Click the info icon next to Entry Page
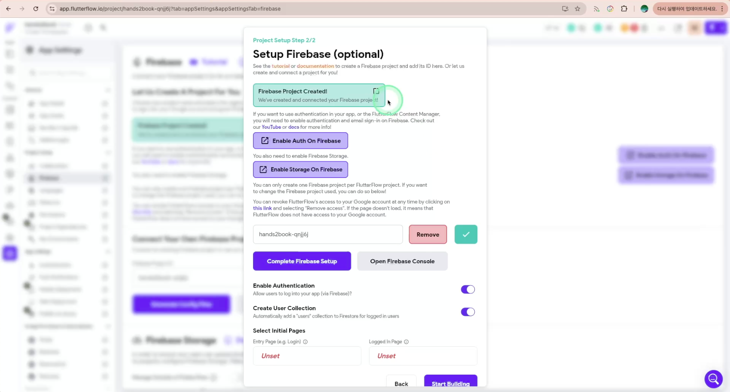Screen dimensions: 730x392 click(305, 342)
